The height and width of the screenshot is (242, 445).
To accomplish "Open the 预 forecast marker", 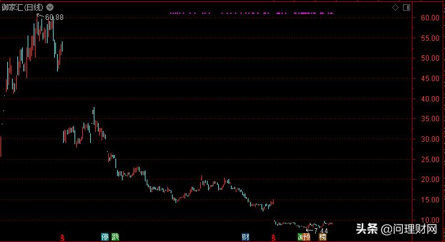I will coord(308,237).
